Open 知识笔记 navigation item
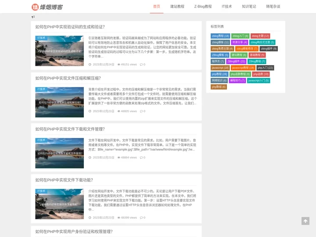 249,7
